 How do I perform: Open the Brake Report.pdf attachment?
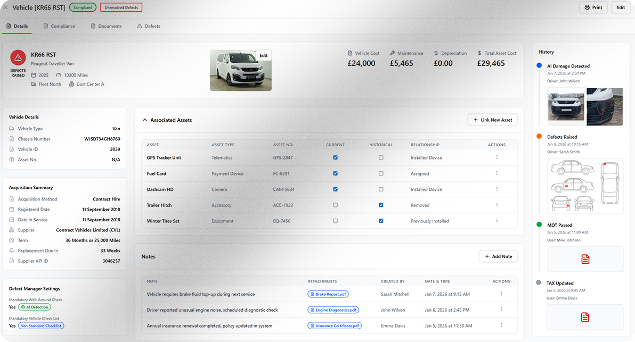click(328, 294)
